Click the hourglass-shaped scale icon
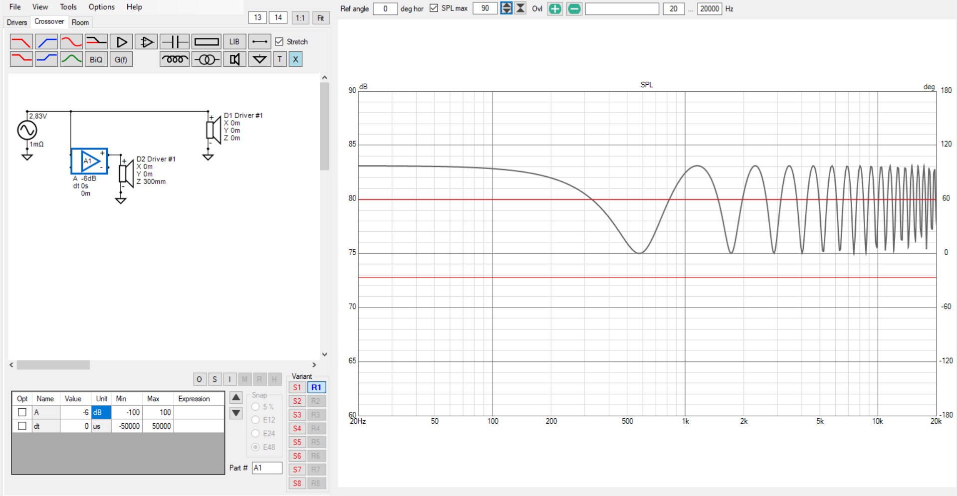This screenshot has width=957, height=496. click(520, 8)
